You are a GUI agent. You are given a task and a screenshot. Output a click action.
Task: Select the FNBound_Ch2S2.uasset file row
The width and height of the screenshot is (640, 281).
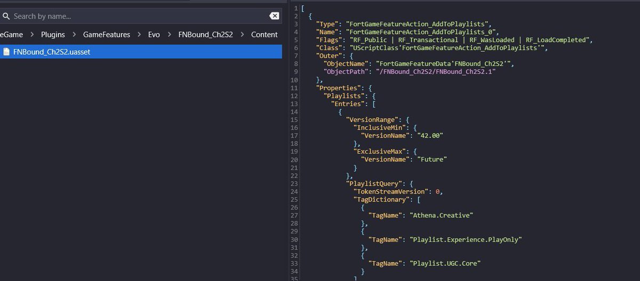coord(141,52)
